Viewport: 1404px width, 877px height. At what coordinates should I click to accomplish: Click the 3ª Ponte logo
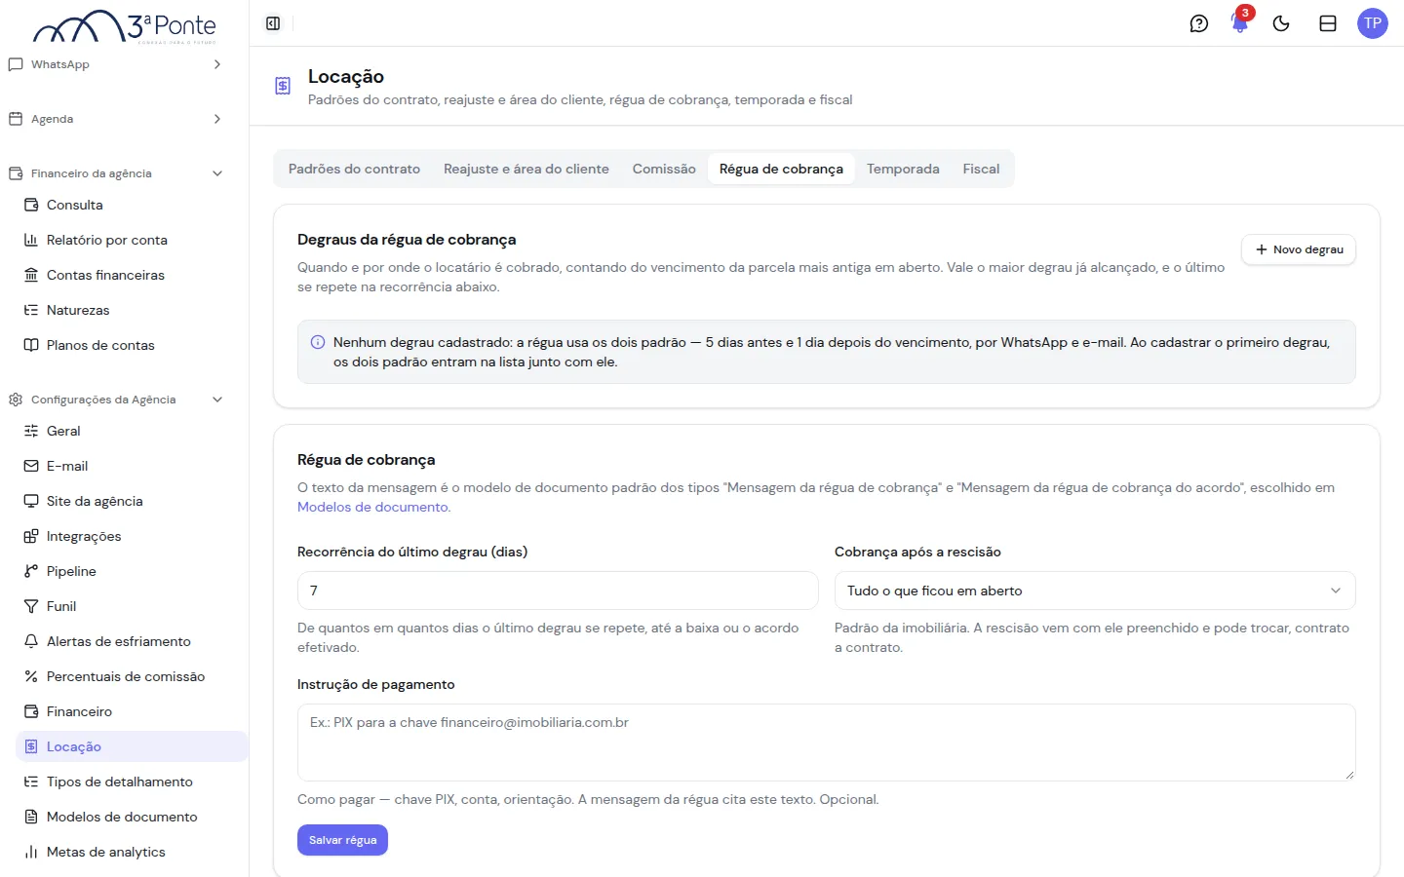click(x=125, y=26)
